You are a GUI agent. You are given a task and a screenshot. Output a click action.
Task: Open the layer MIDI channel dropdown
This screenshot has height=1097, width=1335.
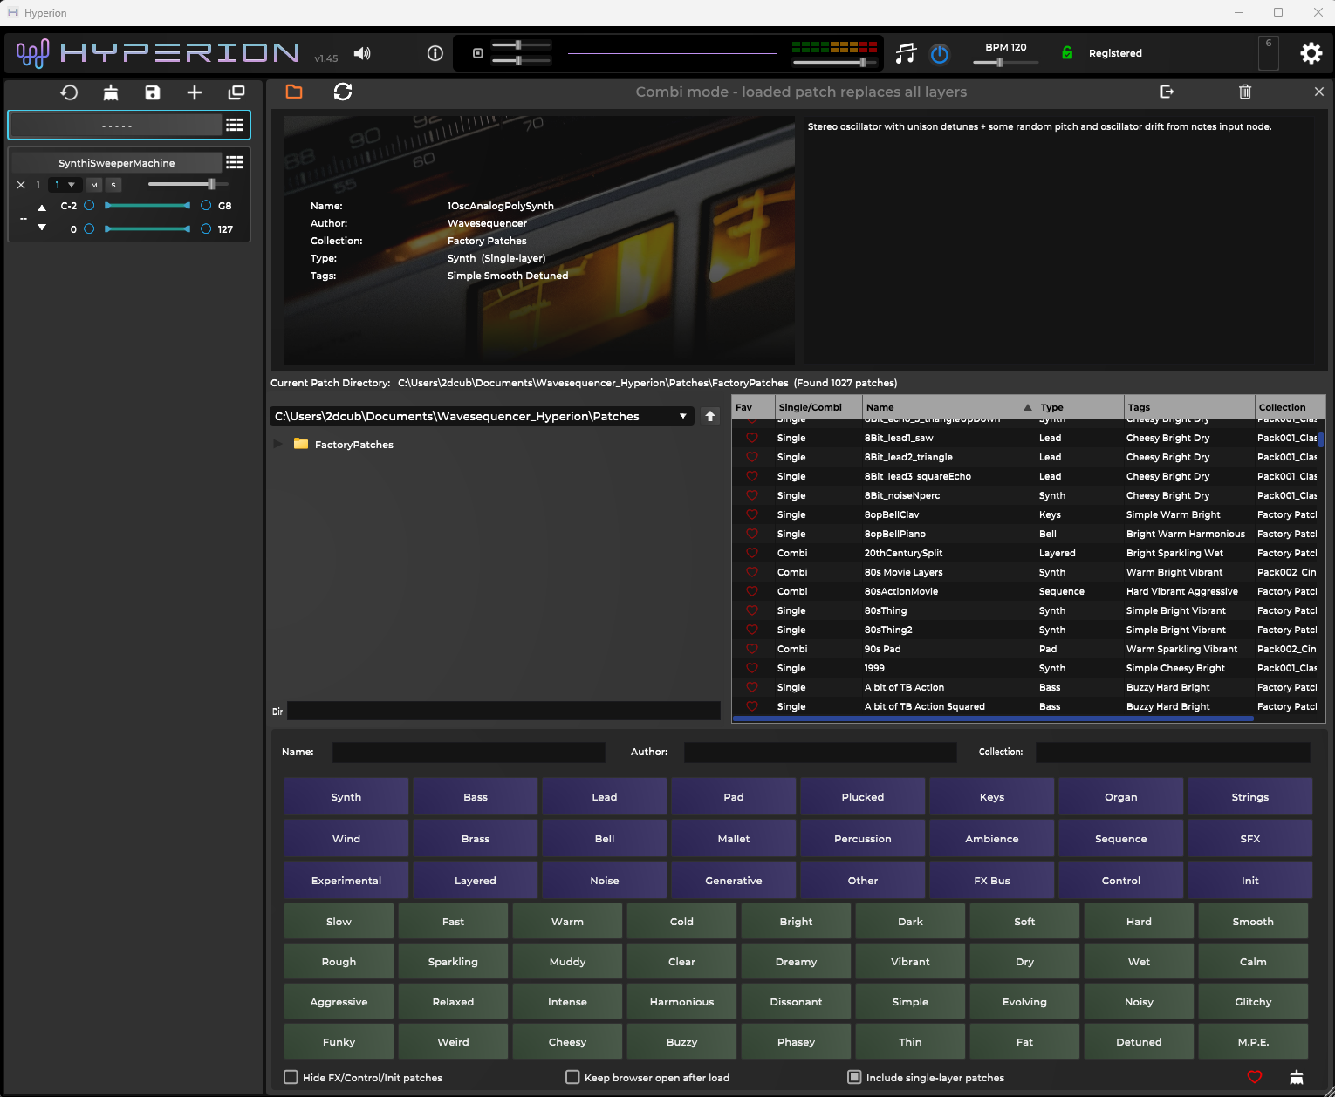point(65,185)
